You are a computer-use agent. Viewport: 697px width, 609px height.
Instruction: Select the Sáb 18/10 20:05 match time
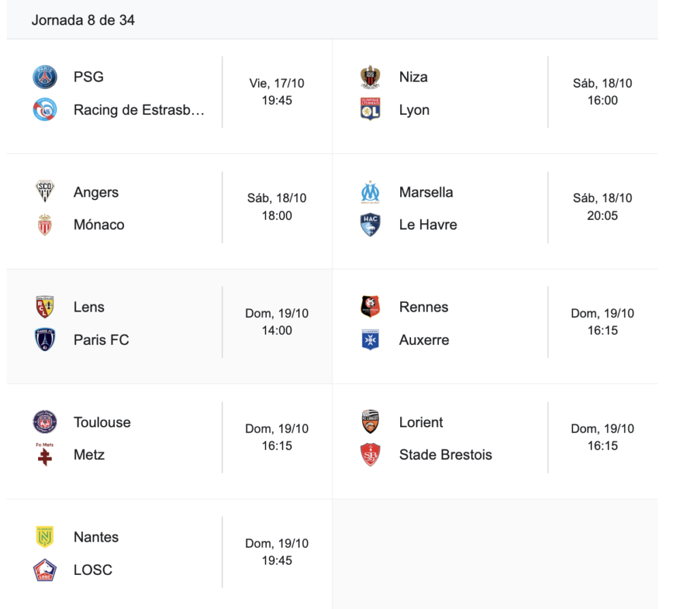pos(602,207)
